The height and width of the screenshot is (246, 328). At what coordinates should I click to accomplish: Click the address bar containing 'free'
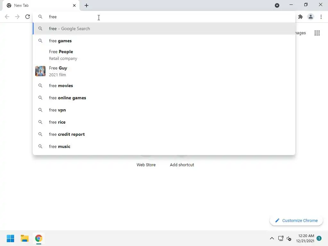coord(164,17)
